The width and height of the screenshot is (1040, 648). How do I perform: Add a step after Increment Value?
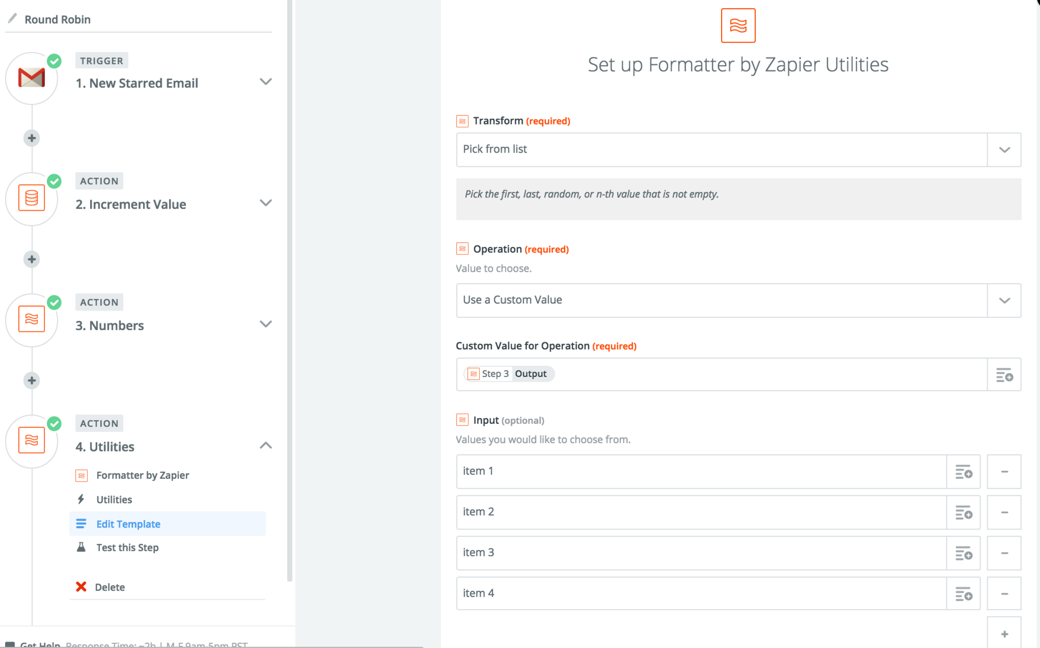[x=32, y=259]
